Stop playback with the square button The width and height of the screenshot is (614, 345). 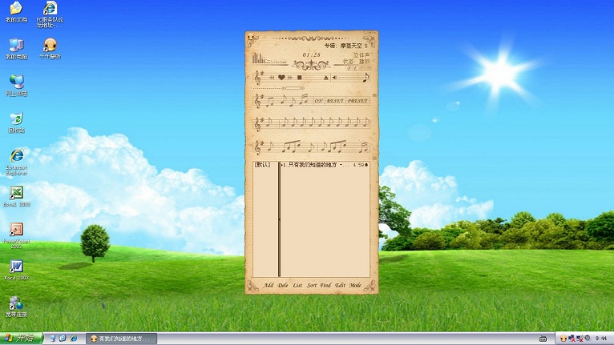[300, 78]
